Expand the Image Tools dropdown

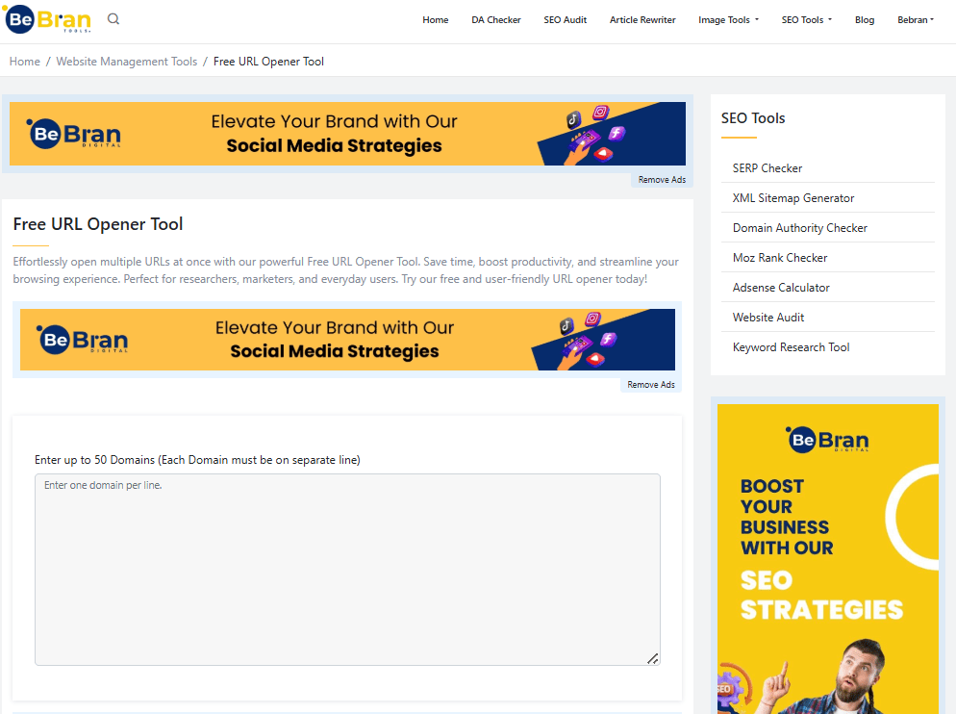(729, 20)
